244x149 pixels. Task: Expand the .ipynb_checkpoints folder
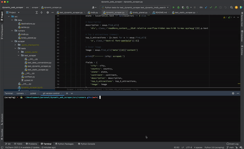click(x=15, y=45)
